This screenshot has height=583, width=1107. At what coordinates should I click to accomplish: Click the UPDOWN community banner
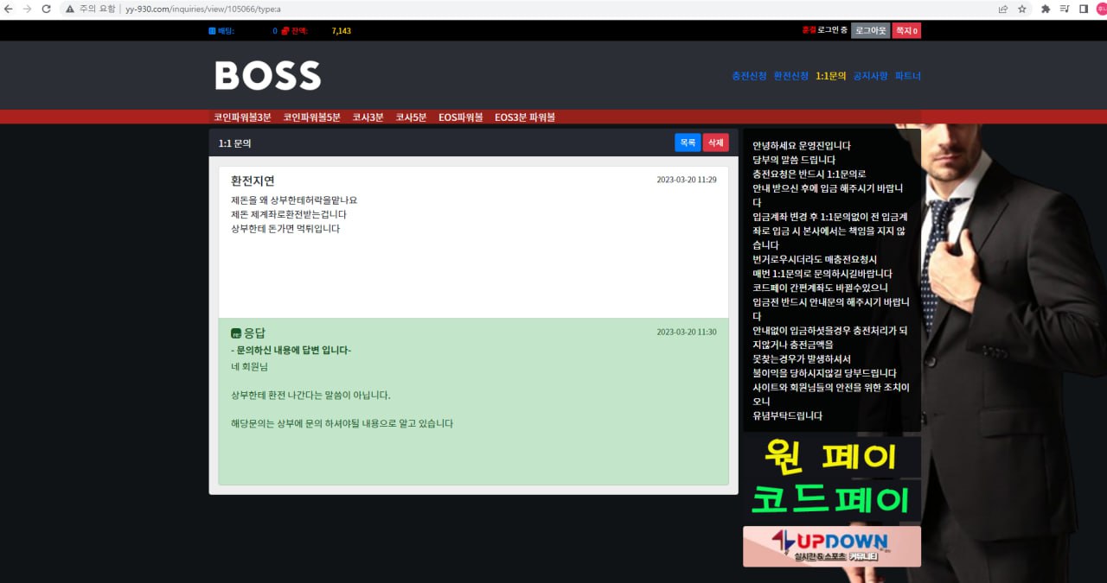pyautogui.click(x=831, y=546)
